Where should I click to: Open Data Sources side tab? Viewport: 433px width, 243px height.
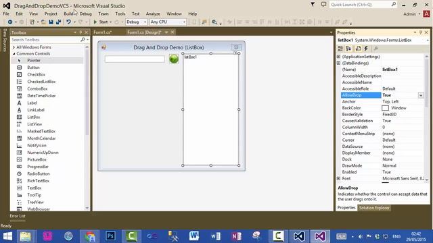[x=5, y=40]
